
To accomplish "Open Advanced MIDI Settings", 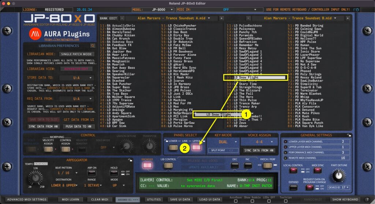I will tap(27, 200).
